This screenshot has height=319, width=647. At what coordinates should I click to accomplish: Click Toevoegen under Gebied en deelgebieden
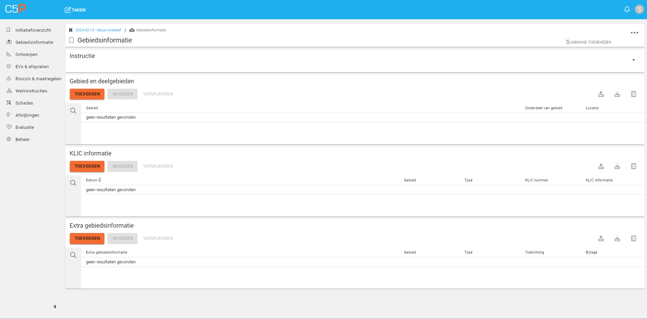(87, 94)
